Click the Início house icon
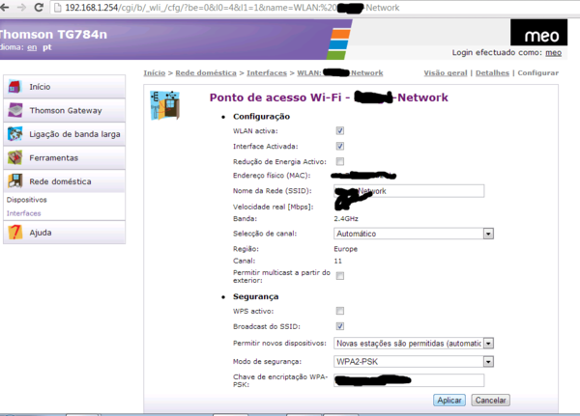This screenshot has height=416, width=580. [x=14, y=87]
